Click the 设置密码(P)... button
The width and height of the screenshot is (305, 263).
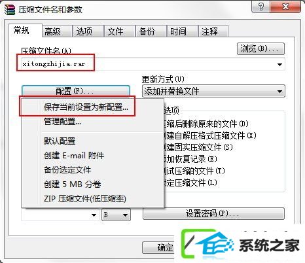coord(213,213)
